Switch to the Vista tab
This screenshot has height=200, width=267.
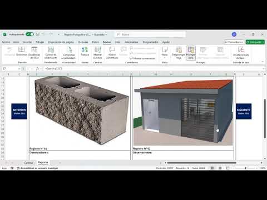click(117, 42)
